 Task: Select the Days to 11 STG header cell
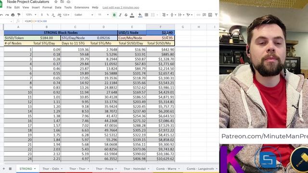[75, 43]
